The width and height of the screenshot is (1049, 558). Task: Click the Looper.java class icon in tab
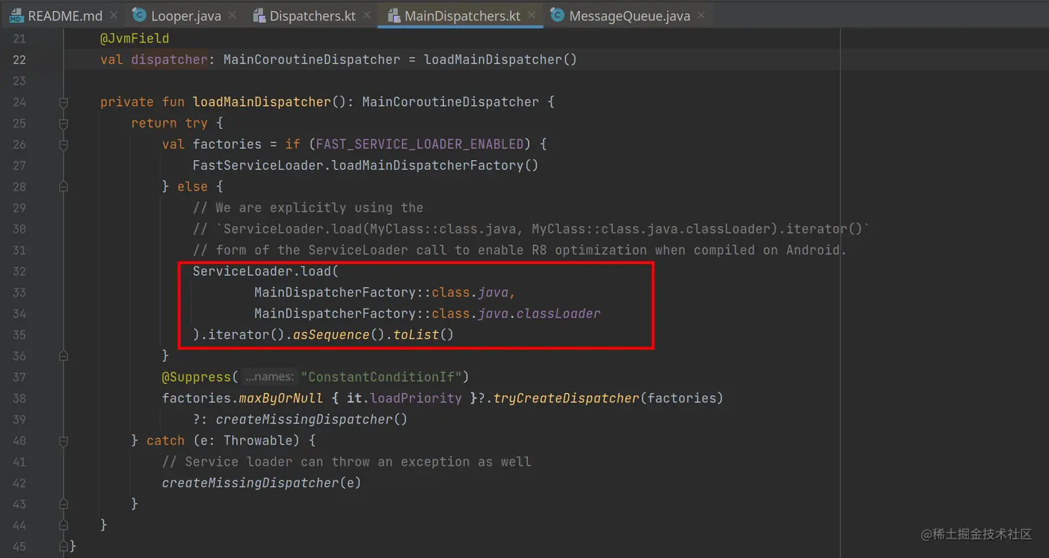139,15
